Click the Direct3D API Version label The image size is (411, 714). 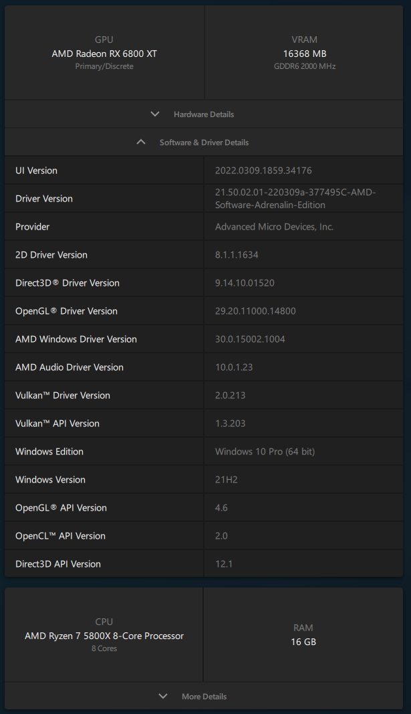coord(58,564)
